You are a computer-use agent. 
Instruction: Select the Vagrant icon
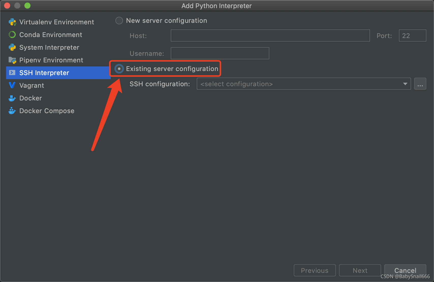pos(12,85)
